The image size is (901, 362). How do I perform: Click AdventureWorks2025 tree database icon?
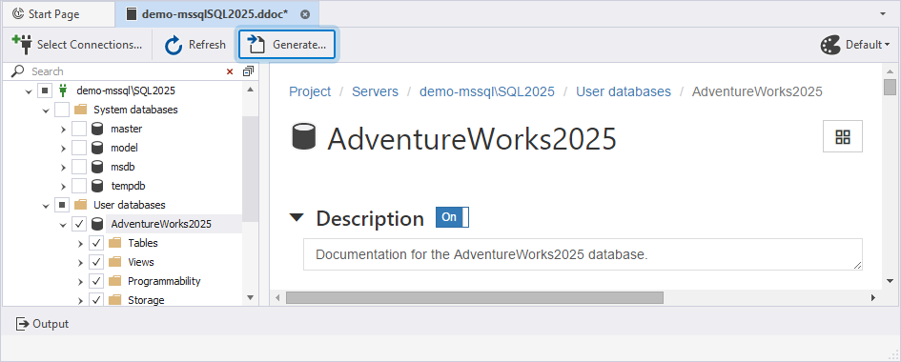pyautogui.click(x=97, y=224)
